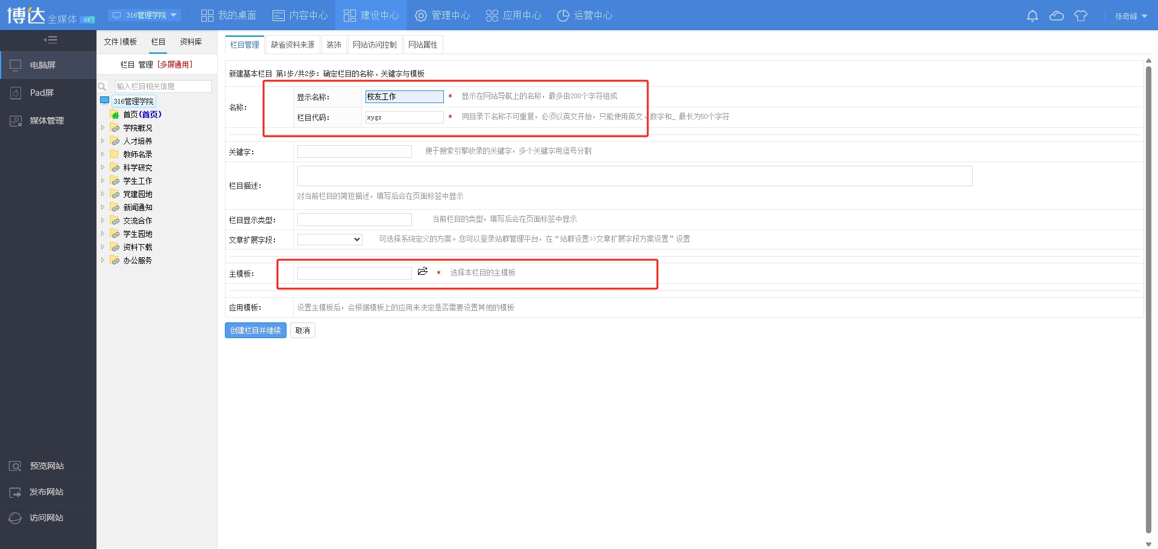
Task: Select 首页(首页) in tree
Action: tap(142, 115)
